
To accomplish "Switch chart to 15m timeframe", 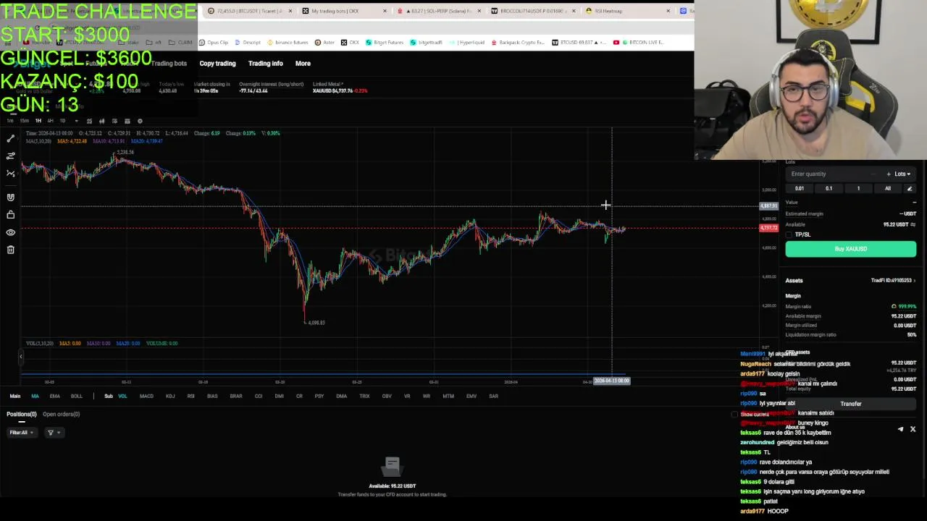I will 25,121.
